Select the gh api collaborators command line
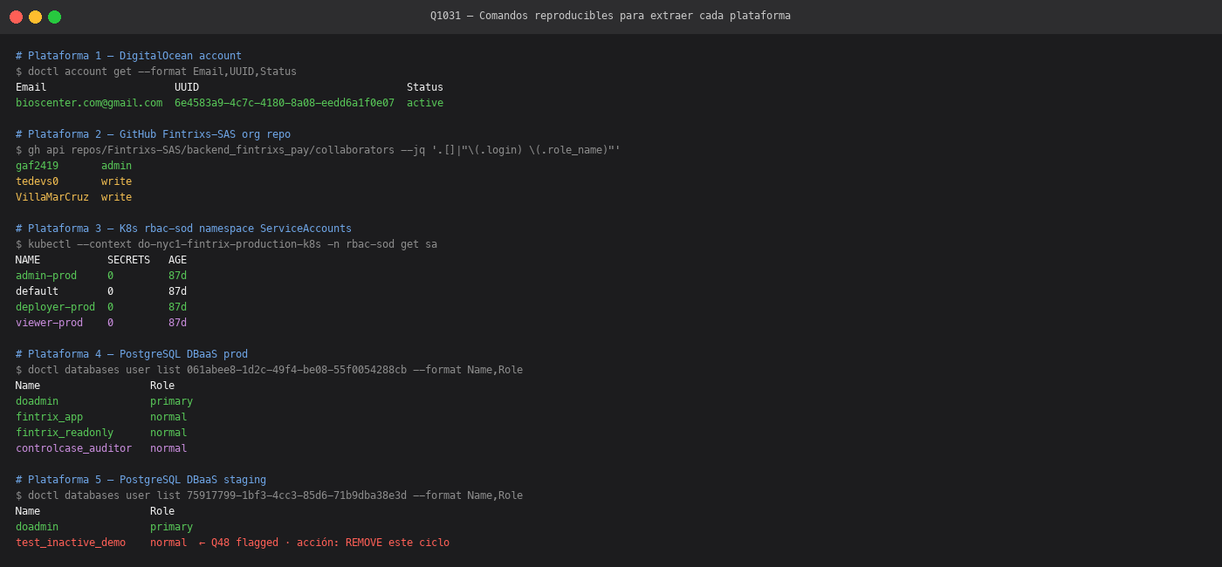The image size is (1222, 567). click(x=318, y=150)
